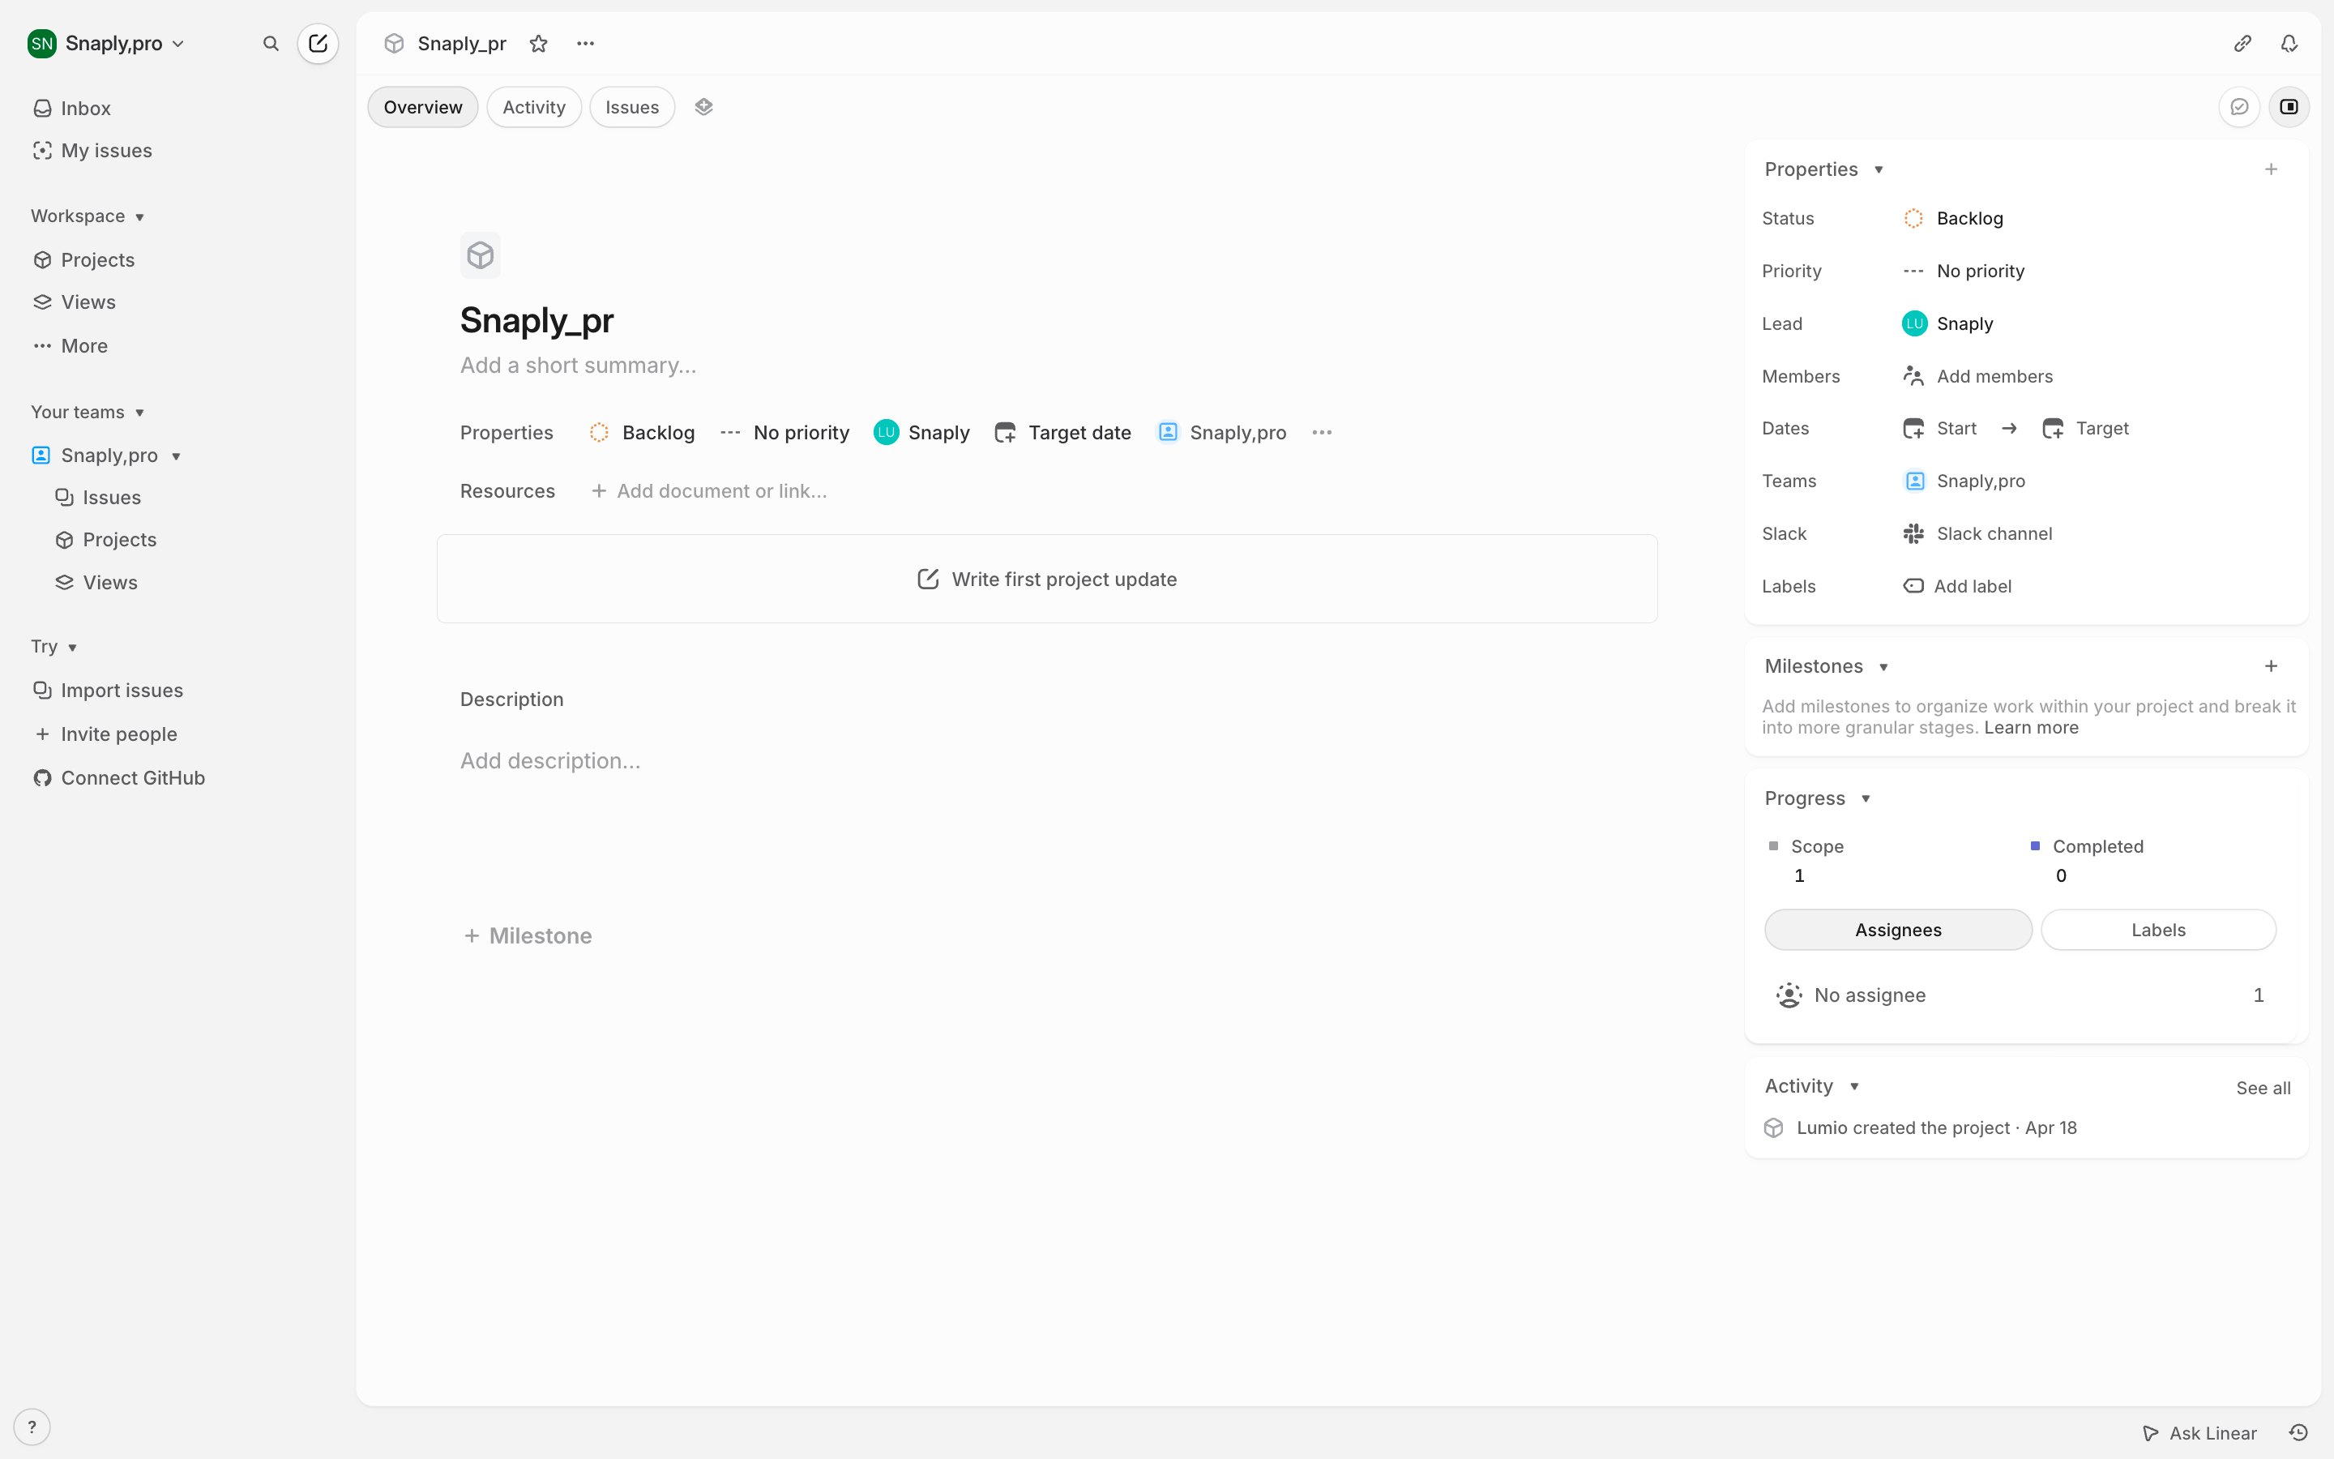The height and width of the screenshot is (1459, 2334).
Task: Favorite the project with the star icon
Action: coord(539,44)
